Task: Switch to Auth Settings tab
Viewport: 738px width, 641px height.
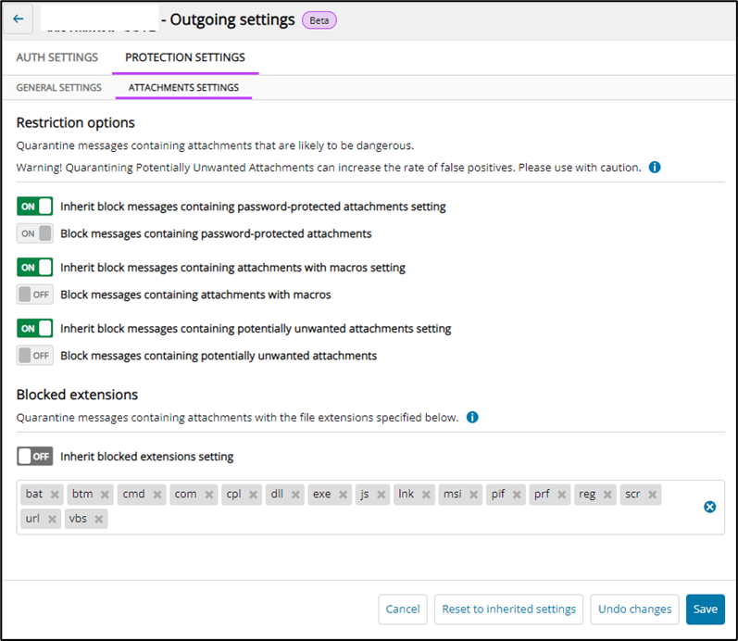Action: click(x=57, y=57)
